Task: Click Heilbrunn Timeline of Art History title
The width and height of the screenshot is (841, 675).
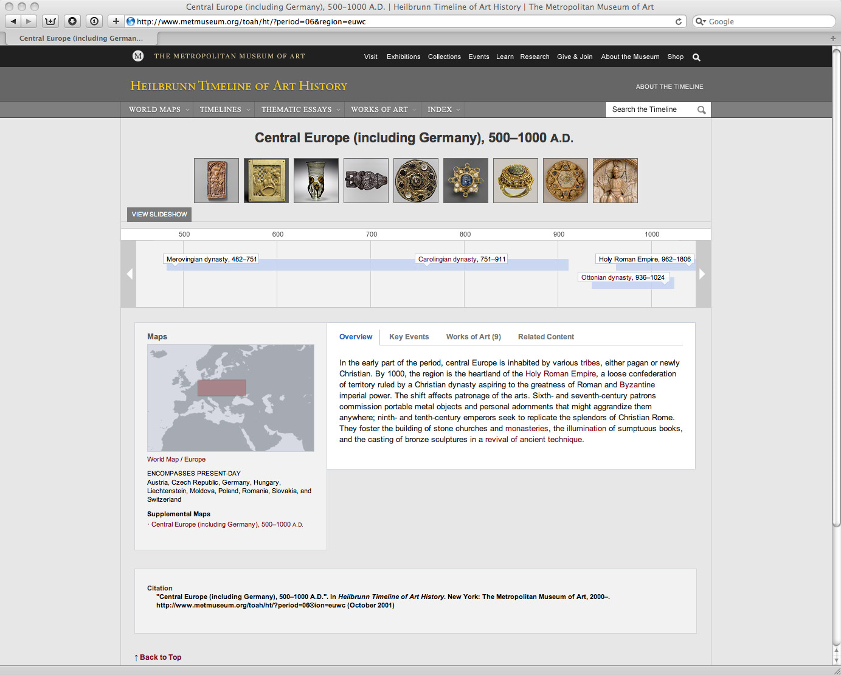Action: (x=238, y=86)
